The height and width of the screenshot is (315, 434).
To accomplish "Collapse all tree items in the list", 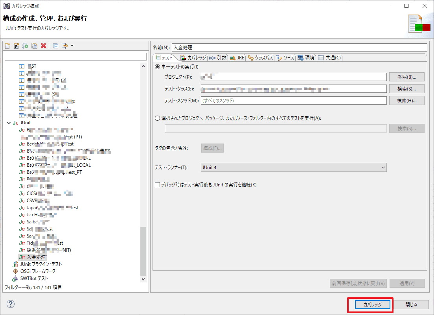I will click(x=55, y=46).
